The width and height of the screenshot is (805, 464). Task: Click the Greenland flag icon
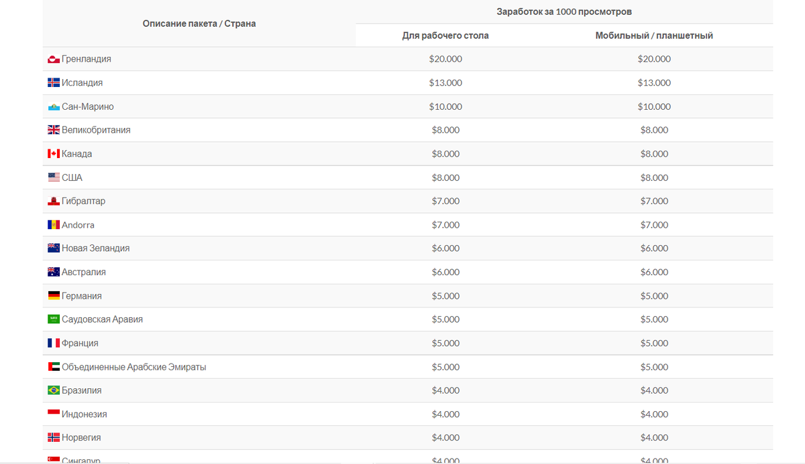pos(54,60)
